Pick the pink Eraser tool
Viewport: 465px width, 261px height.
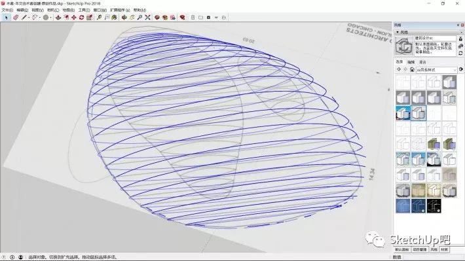[x=16, y=18]
